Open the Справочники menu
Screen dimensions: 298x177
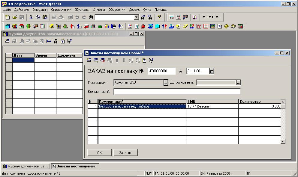coord(61,10)
